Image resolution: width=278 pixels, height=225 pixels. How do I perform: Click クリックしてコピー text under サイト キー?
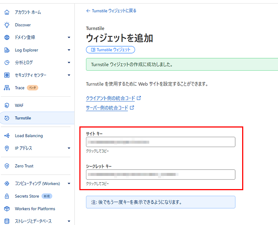pos(97,151)
